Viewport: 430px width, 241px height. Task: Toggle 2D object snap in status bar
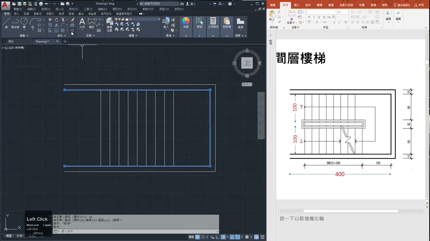click(237, 237)
